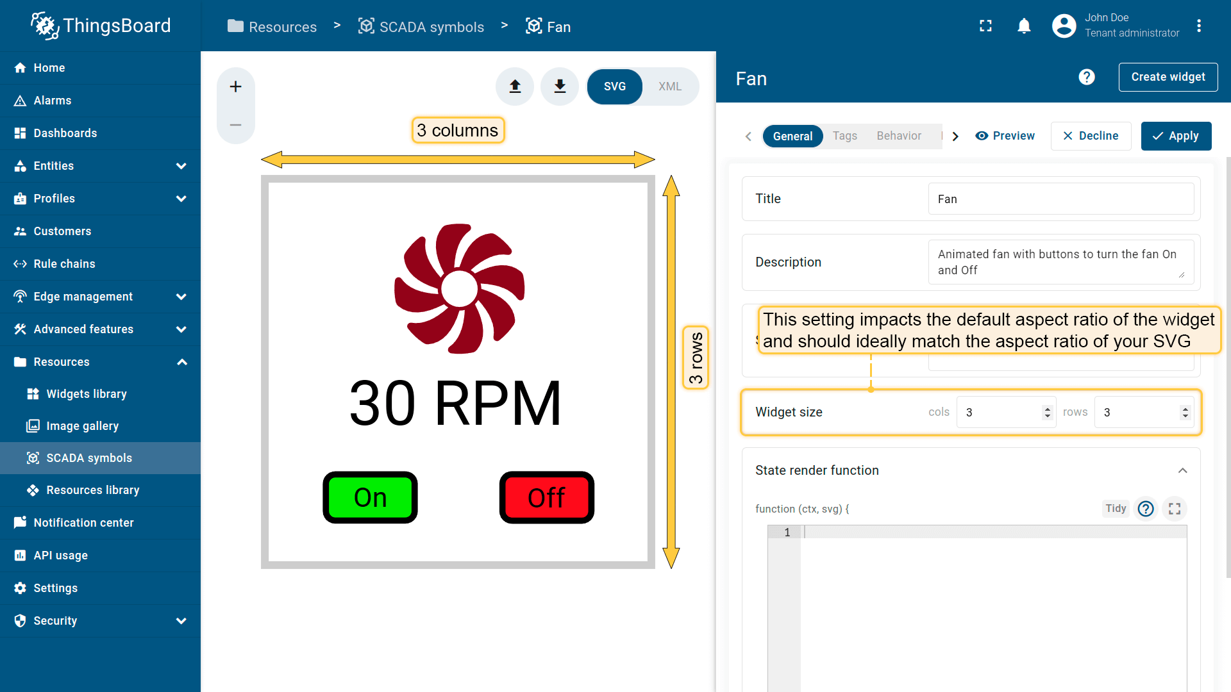Click the zoom out minus button
The height and width of the screenshot is (692, 1231).
pyautogui.click(x=235, y=125)
